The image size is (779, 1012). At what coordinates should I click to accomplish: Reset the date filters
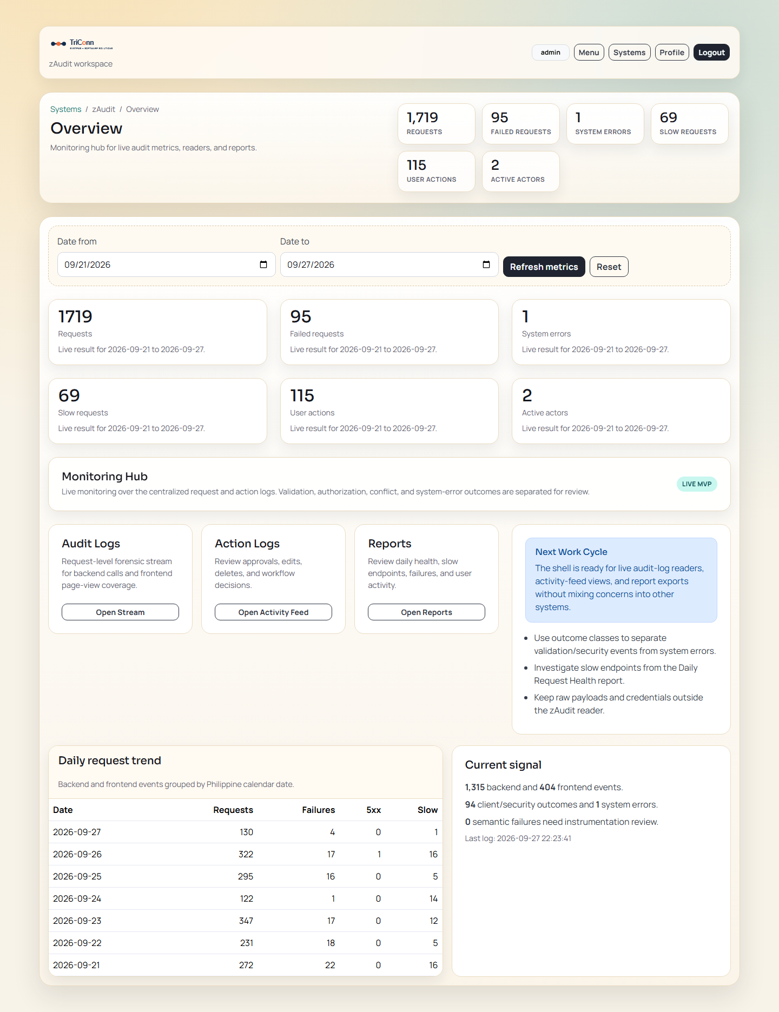pyautogui.click(x=609, y=267)
